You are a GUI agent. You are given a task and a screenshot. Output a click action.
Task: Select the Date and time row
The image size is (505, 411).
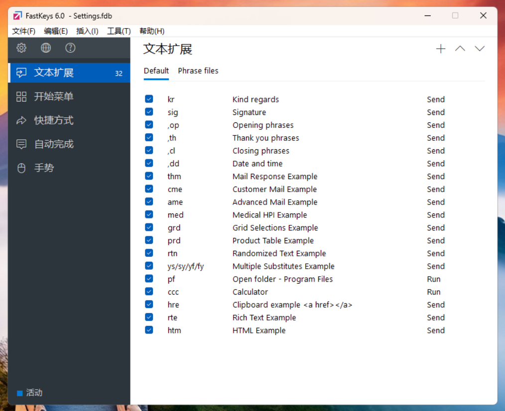click(314, 164)
